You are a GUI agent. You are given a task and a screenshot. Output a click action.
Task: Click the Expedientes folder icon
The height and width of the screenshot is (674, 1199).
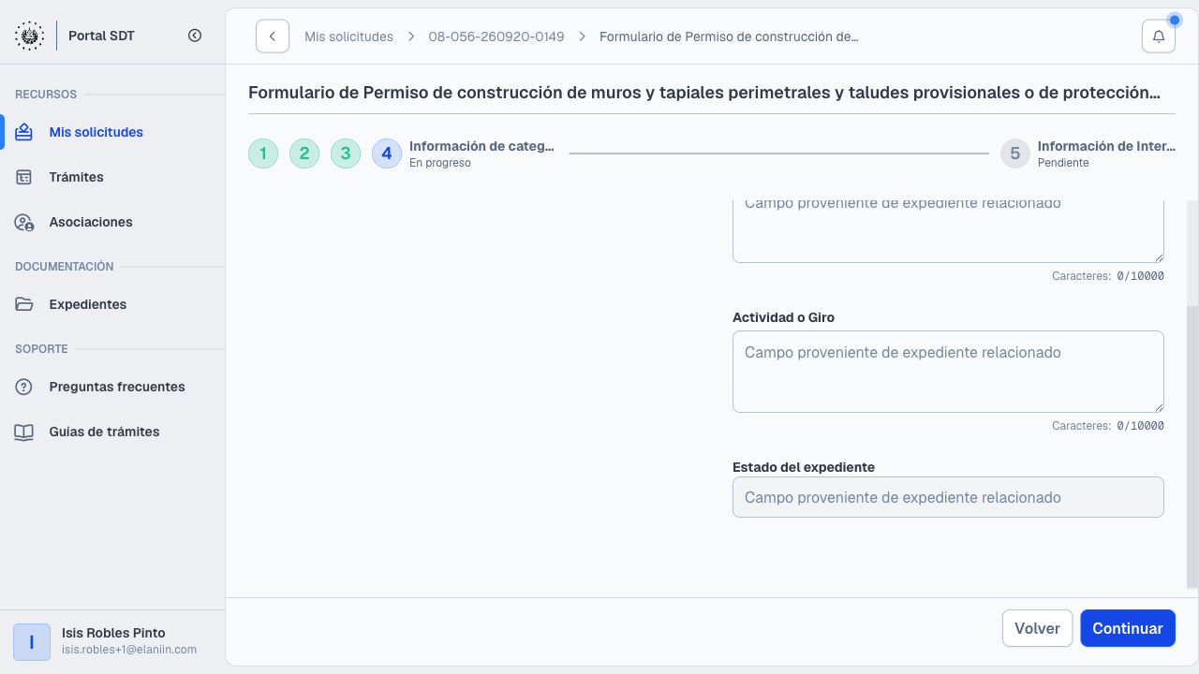tap(24, 304)
